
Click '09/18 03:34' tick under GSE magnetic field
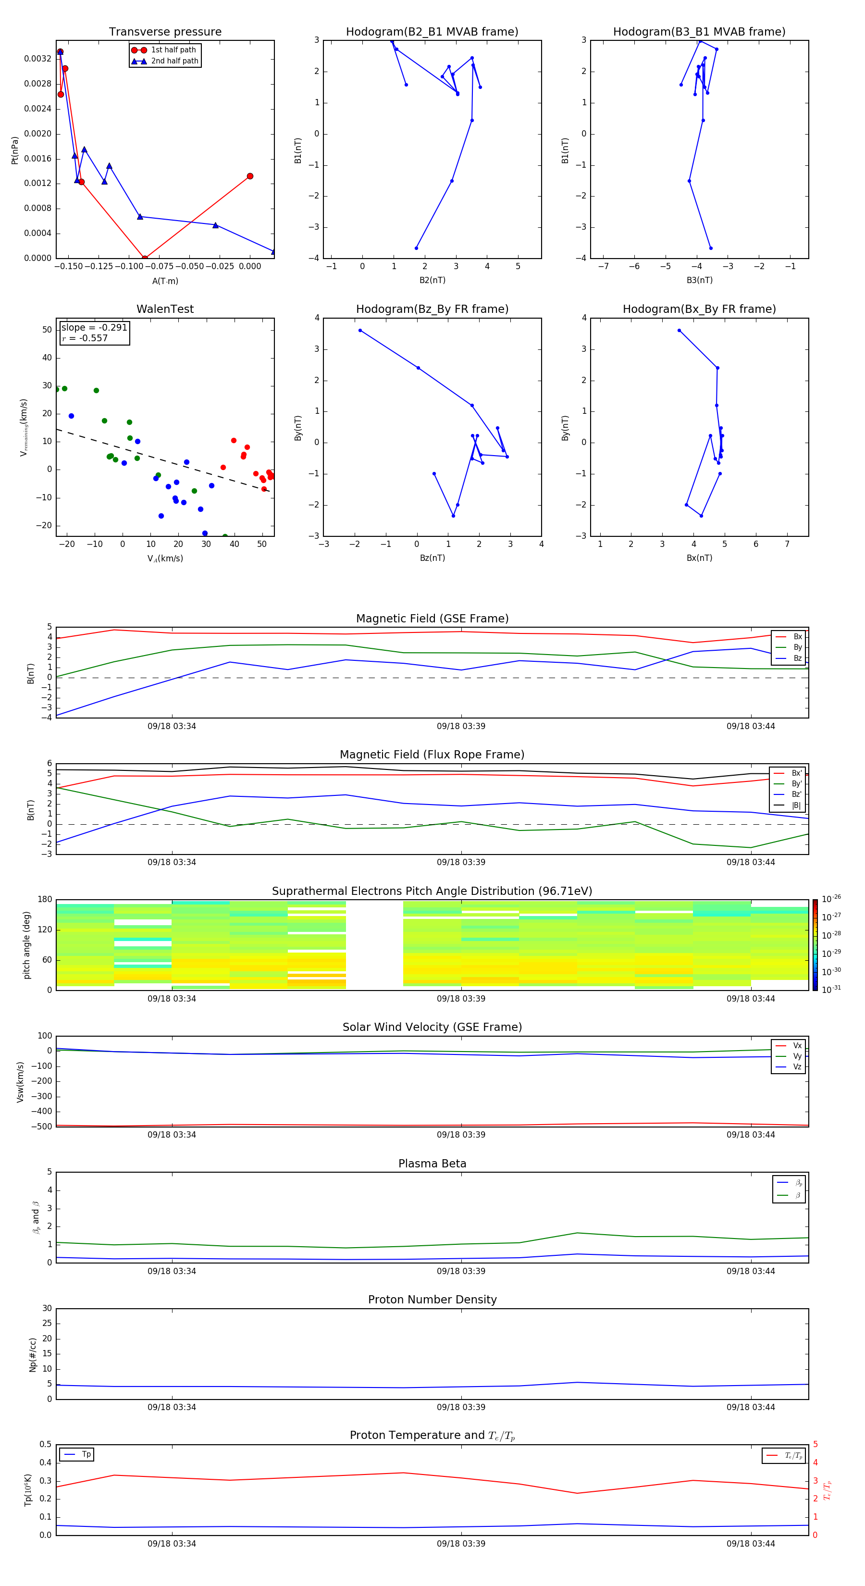(172, 727)
